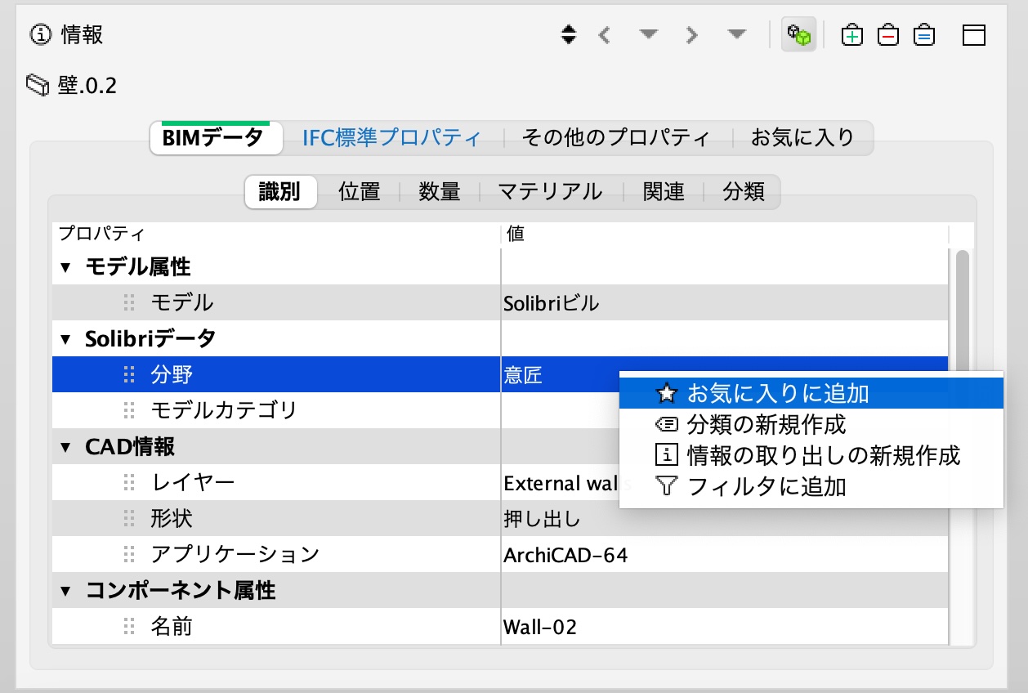The height and width of the screenshot is (693, 1028).
Task: Click the 値 column header
Action: coord(725,235)
